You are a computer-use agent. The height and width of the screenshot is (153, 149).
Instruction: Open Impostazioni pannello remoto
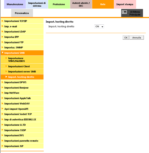click(x=22, y=141)
